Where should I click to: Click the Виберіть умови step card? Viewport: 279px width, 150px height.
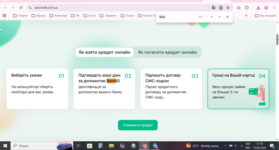point(37,89)
